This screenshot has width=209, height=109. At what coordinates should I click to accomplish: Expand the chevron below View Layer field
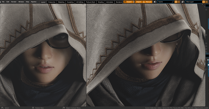pos(202,5)
